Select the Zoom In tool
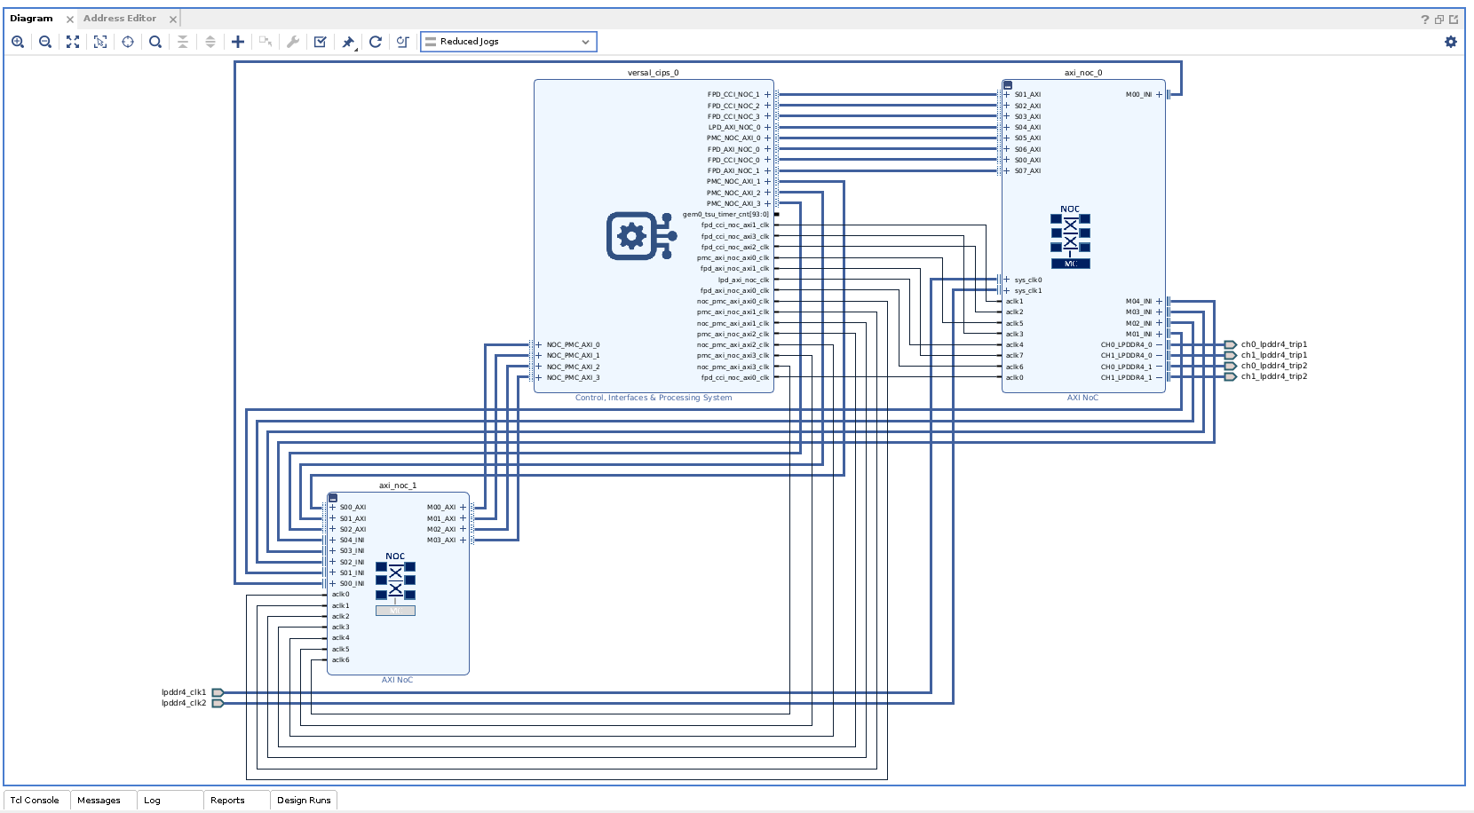The width and height of the screenshot is (1474, 813). pyautogui.click(x=18, y=42)
